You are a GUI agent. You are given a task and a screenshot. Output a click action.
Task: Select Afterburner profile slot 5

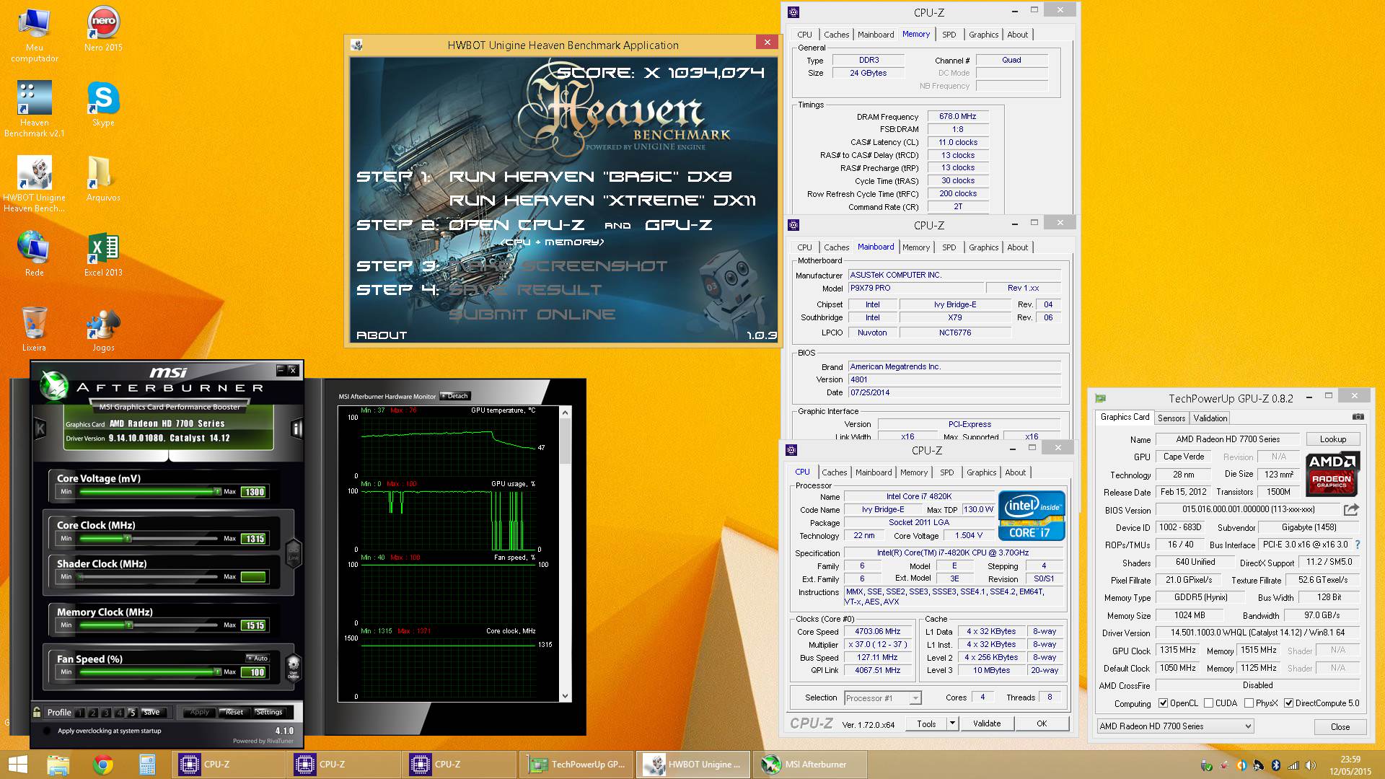132,713
